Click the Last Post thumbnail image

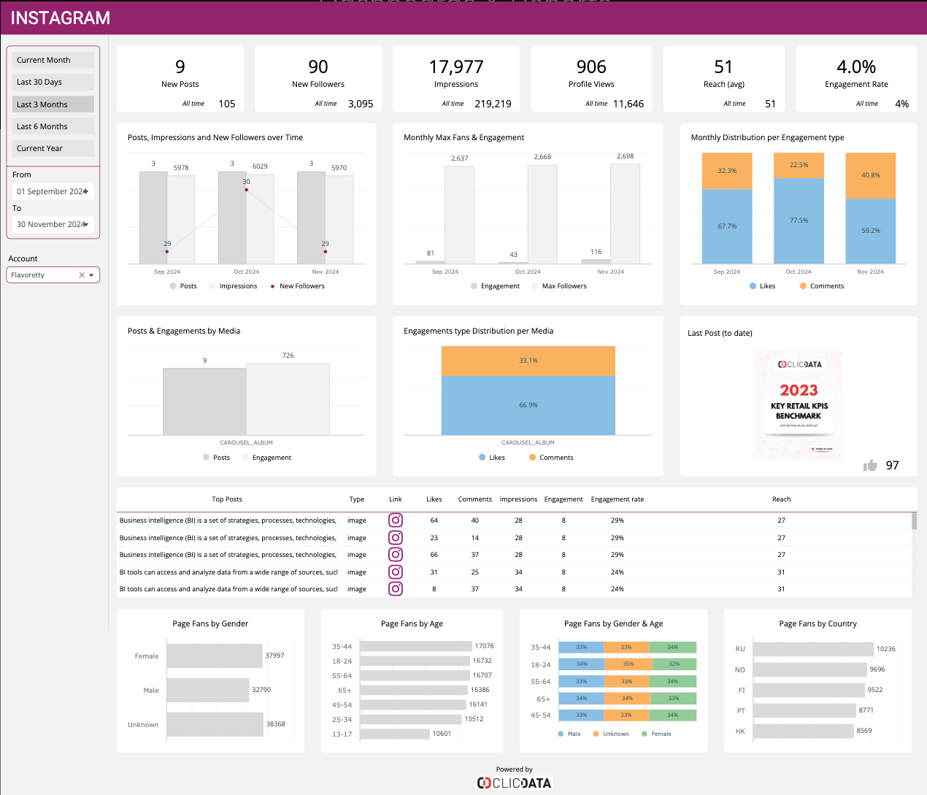coord(799,404)
